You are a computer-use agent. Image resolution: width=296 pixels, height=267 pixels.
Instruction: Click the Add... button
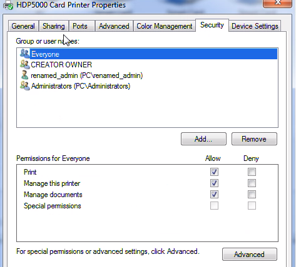coord(203,139)
